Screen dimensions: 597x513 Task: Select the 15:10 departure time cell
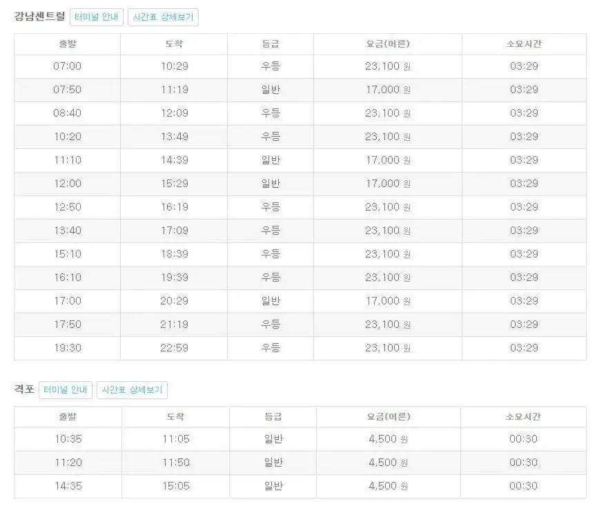point(68,254)
